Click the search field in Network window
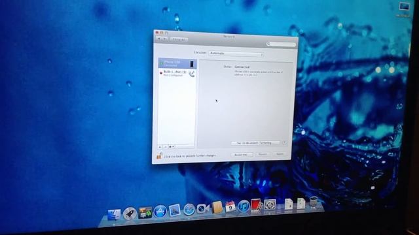Screen dimensions: 419x235 [x=282, y=44]
